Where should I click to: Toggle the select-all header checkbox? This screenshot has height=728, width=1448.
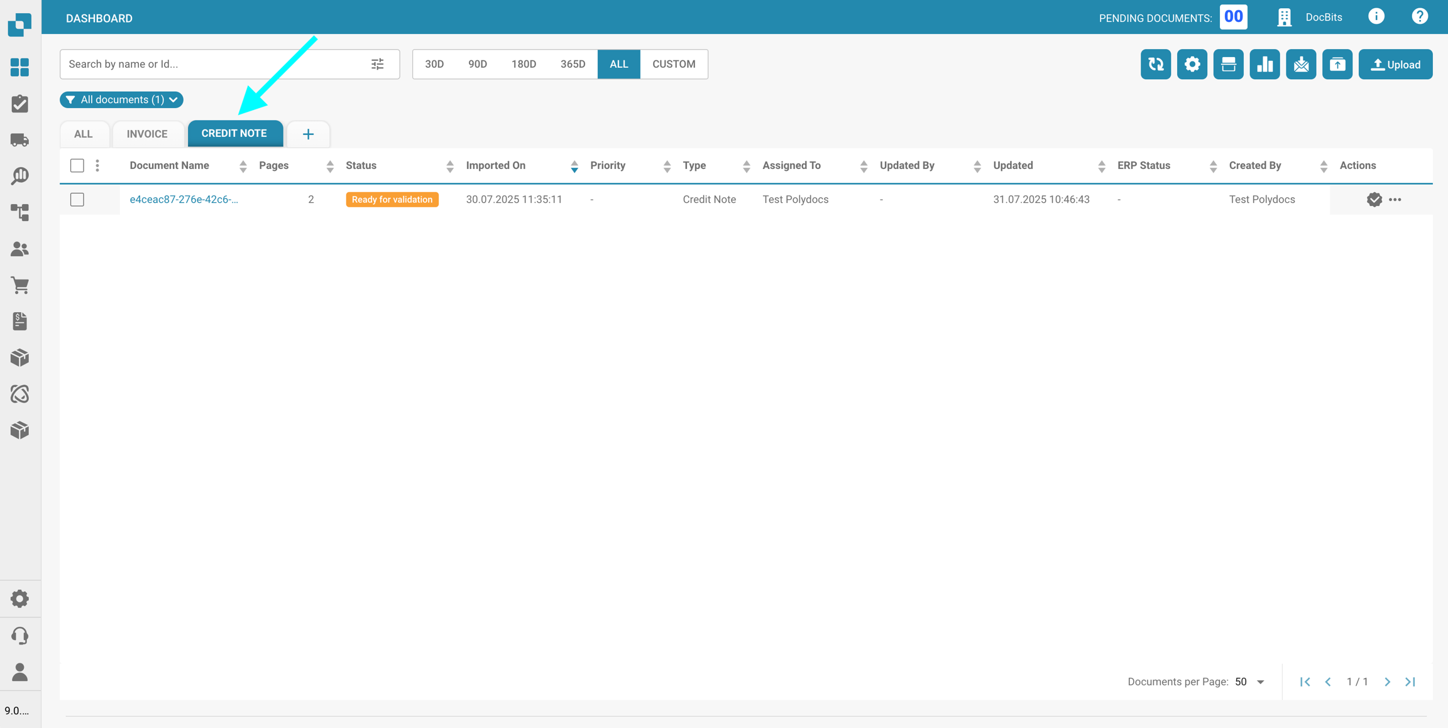click(x=77, y=165)
